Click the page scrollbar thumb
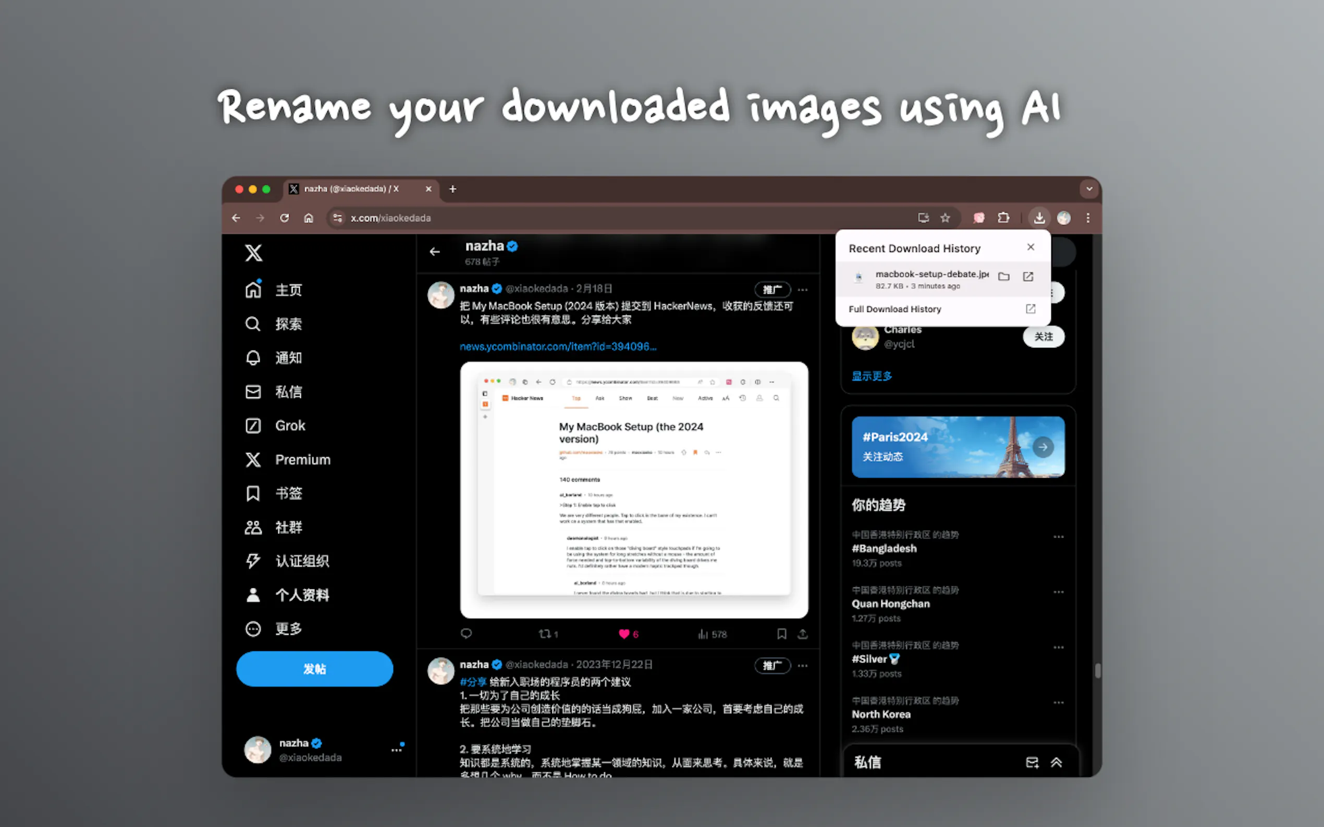Image resolution: width=1324 pixels, height=827 pixels. click(1097, 671)
